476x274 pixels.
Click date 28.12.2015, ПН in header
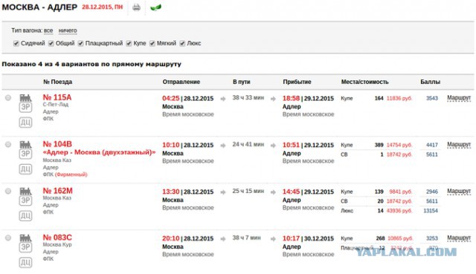coord(103,7)
